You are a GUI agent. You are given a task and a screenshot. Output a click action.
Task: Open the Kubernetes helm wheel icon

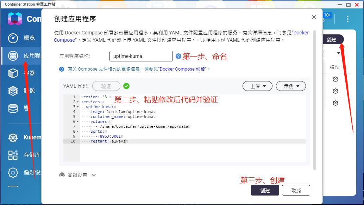13,138
